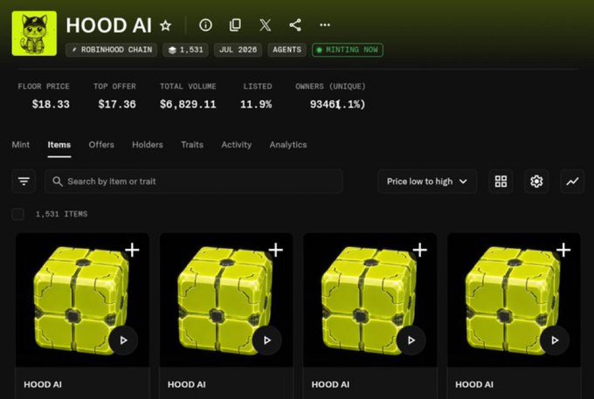Open the Activity tab
Image resolution: width=594 pixels, height=399 pixels.
coord(237,145)
